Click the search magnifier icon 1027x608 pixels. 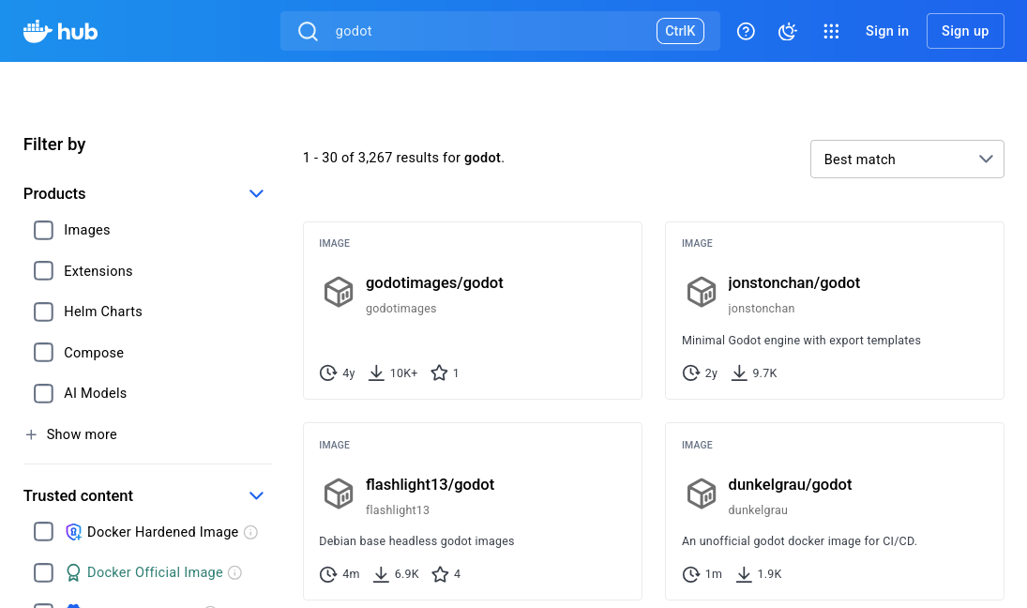[x=308, y=31]
